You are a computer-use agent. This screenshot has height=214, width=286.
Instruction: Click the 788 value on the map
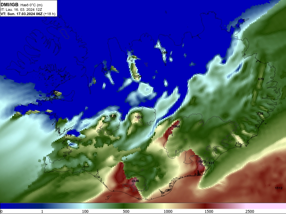click(x=260, y=114)
